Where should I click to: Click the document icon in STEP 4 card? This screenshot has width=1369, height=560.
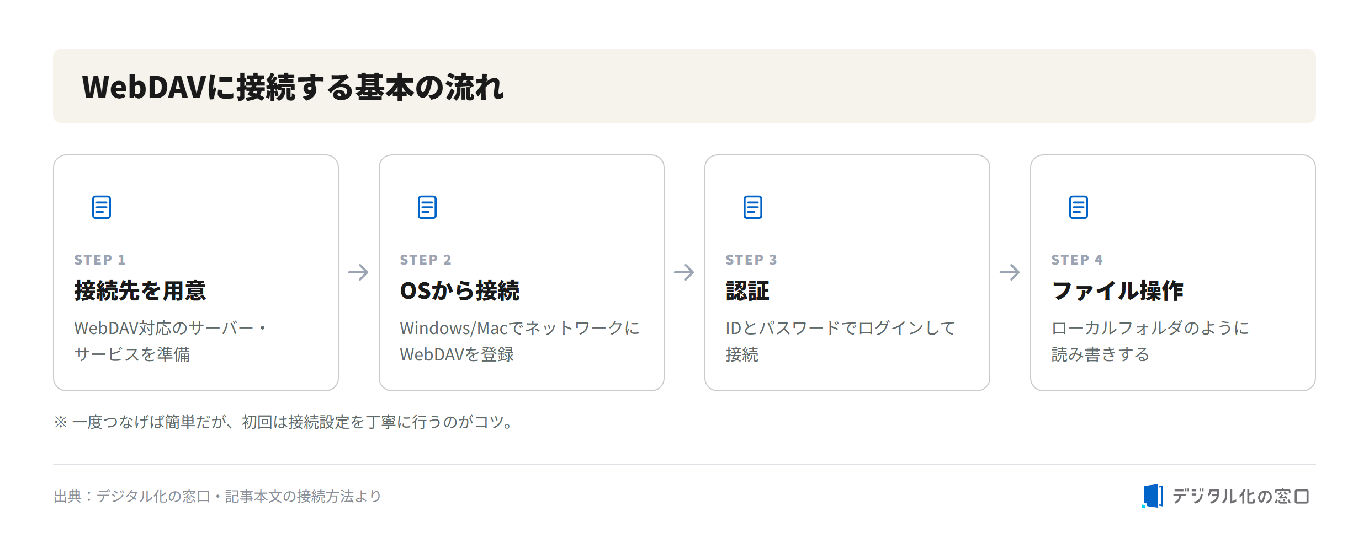click(x=1079, y=207)
